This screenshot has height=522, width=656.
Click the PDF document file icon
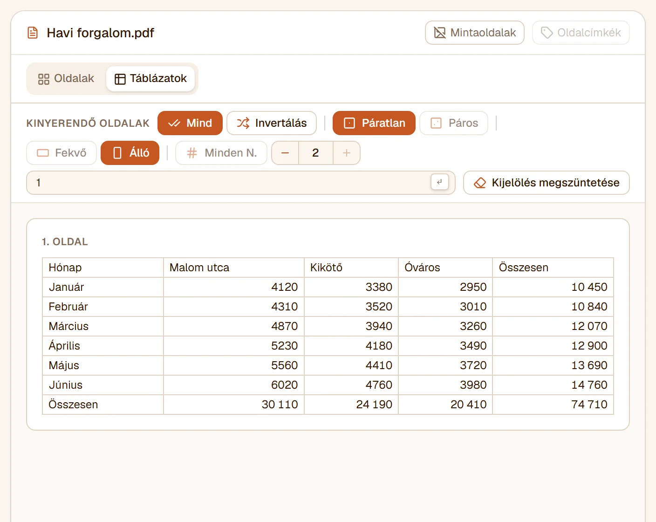(33, 33)
